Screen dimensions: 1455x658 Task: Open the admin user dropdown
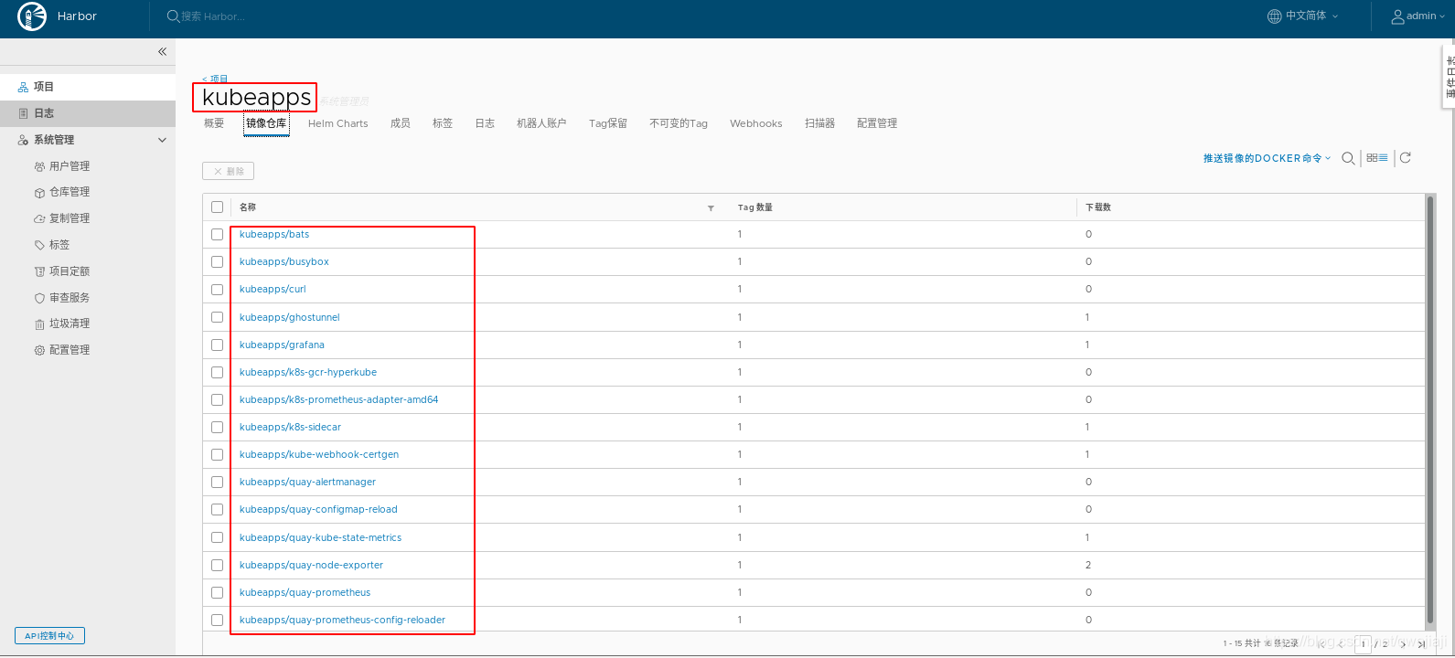(1418, 16)
